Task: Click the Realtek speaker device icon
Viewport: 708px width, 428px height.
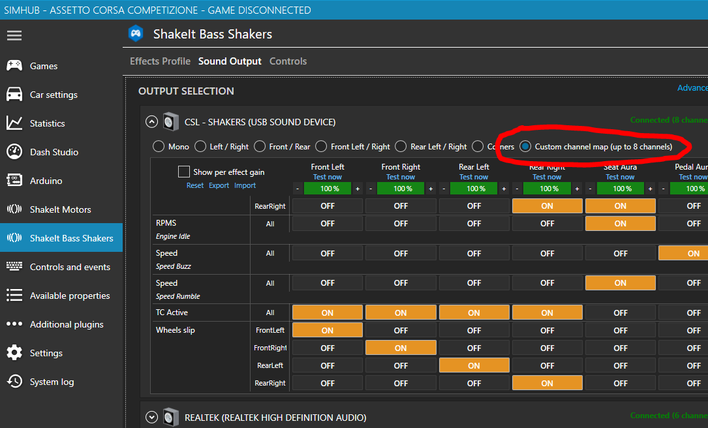Action: pyautogui.click(x=171, y=417)
